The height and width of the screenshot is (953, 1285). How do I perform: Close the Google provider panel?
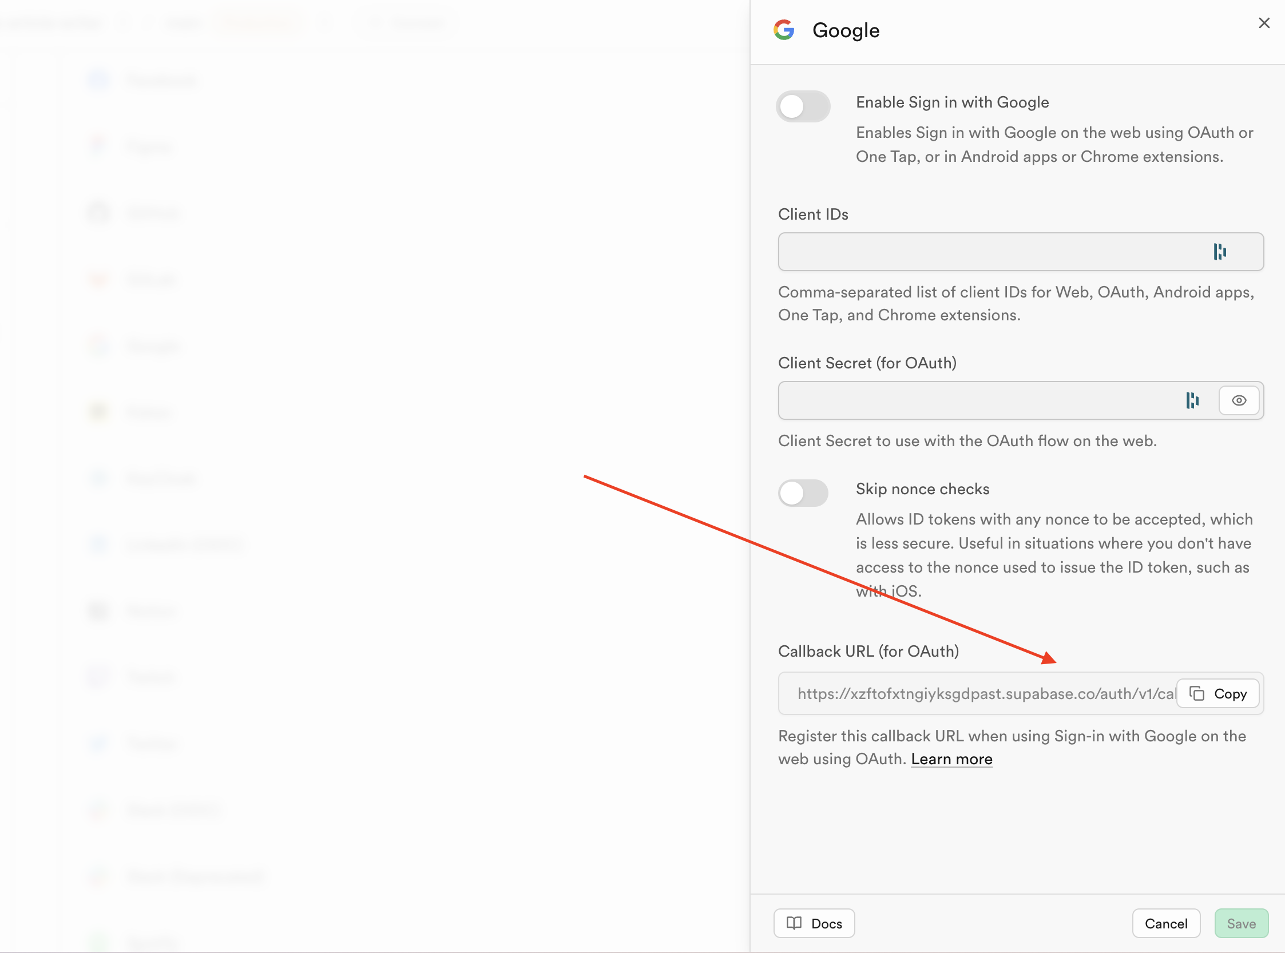(1264, 23)
